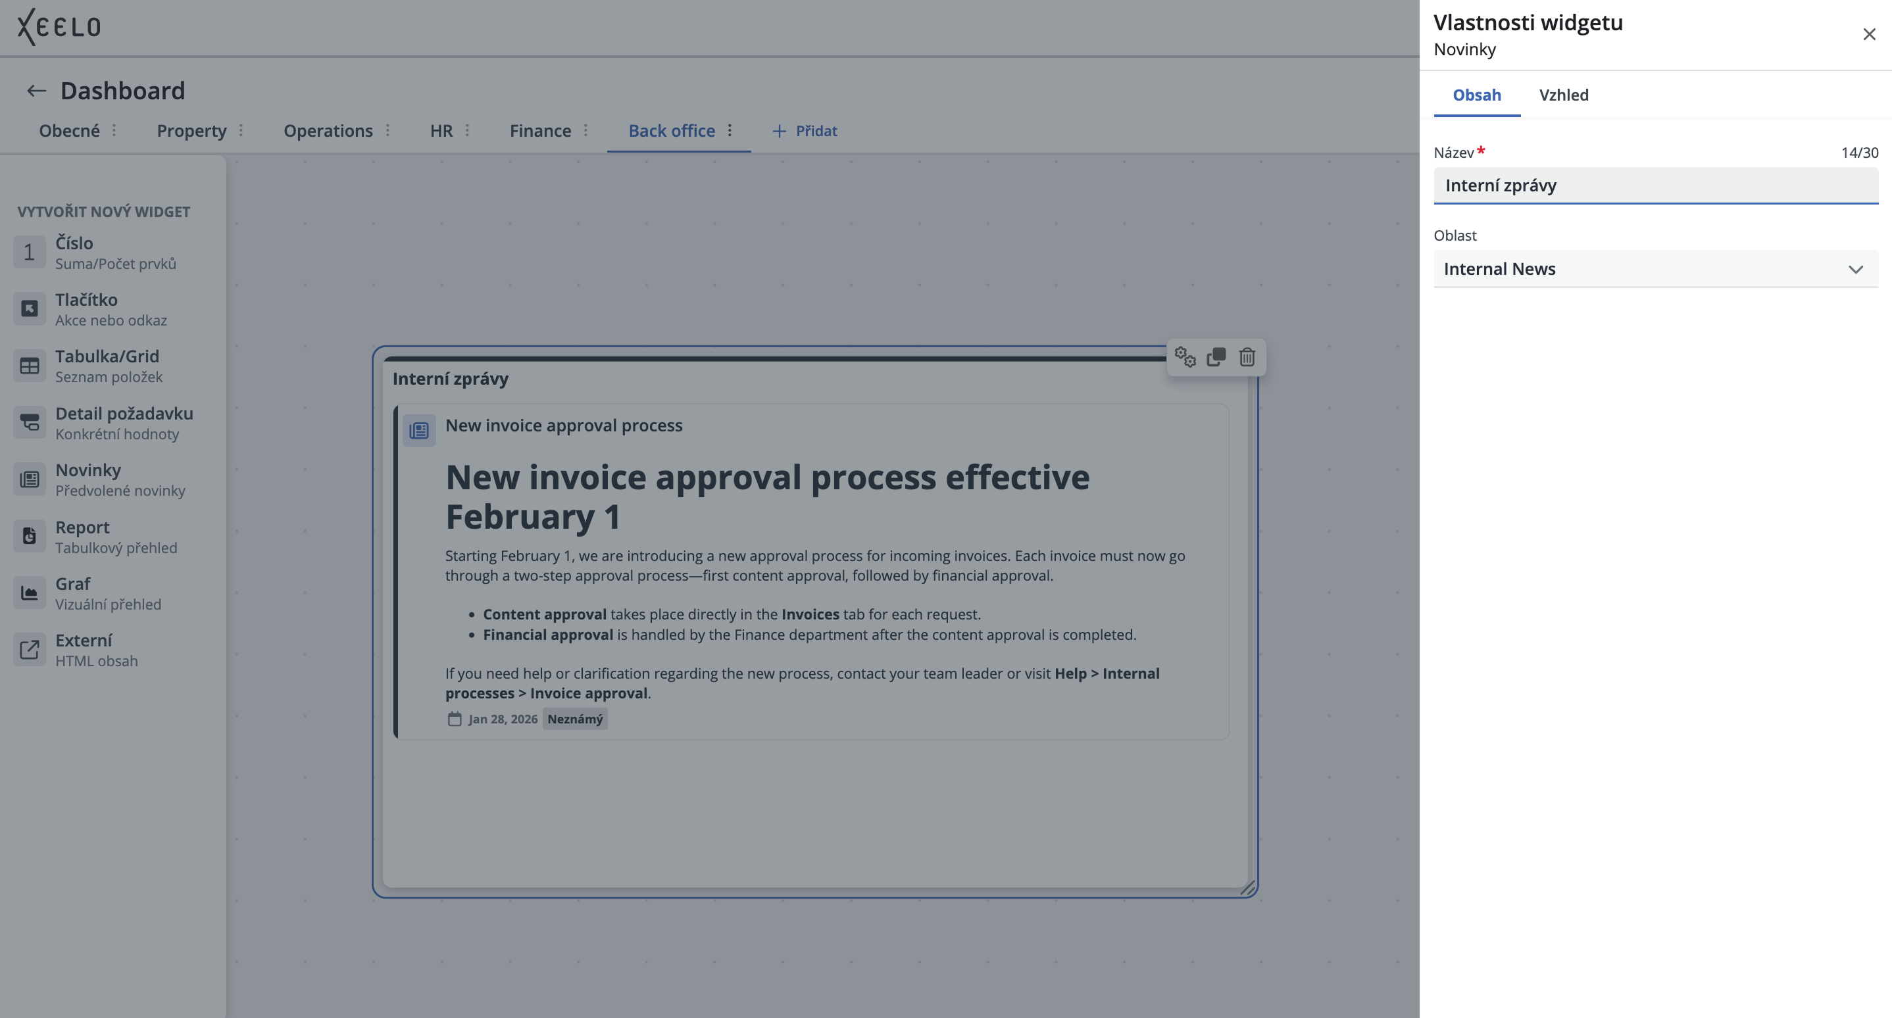Go back using the Dashboard arrow

click(37, 91)
